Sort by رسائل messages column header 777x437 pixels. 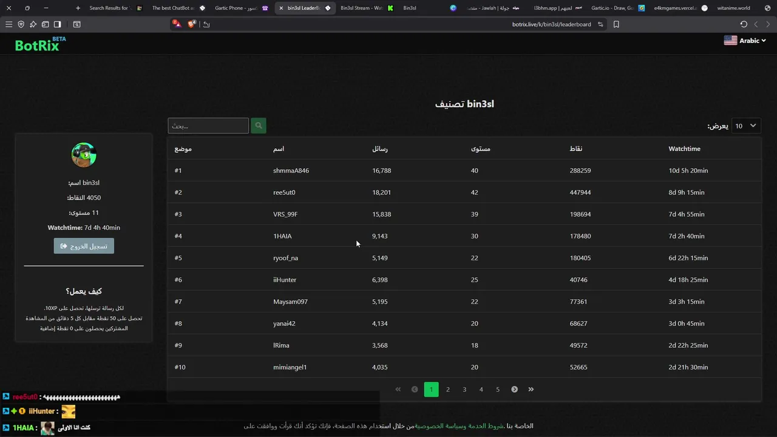pyautogui.click(x=380, y=149)
